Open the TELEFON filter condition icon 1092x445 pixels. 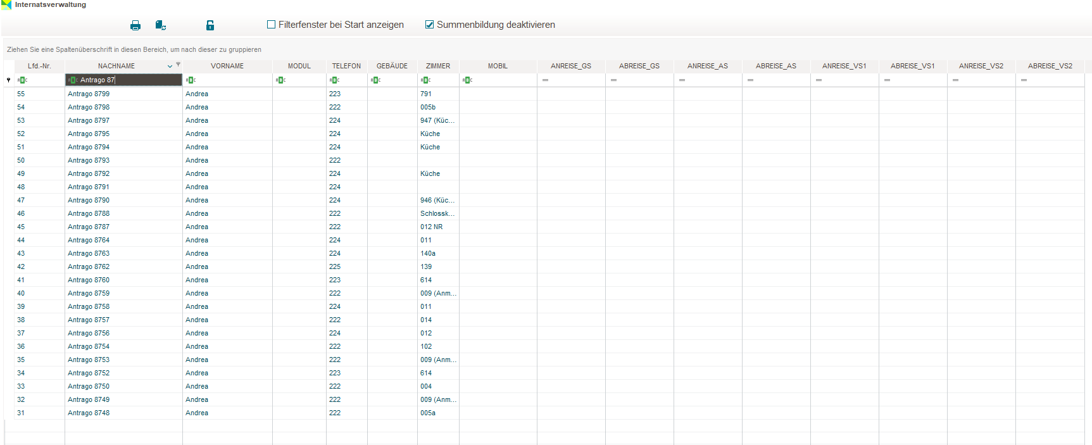click(x=334, y=80)
